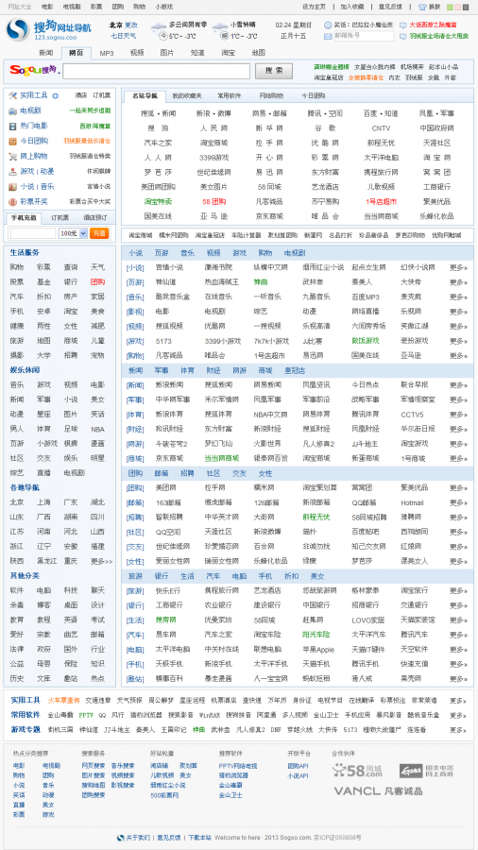The height and width of the screenshot is (850, 478).
Task: Open the green 淘宝特卖 link
Action: point(158,201)
